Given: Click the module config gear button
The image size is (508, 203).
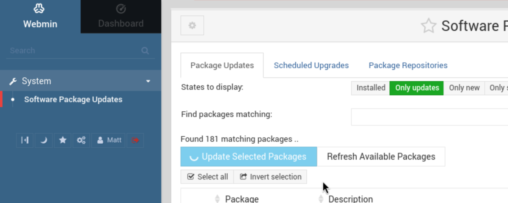Looking at the screenshot, I should (x=192, y=25).
